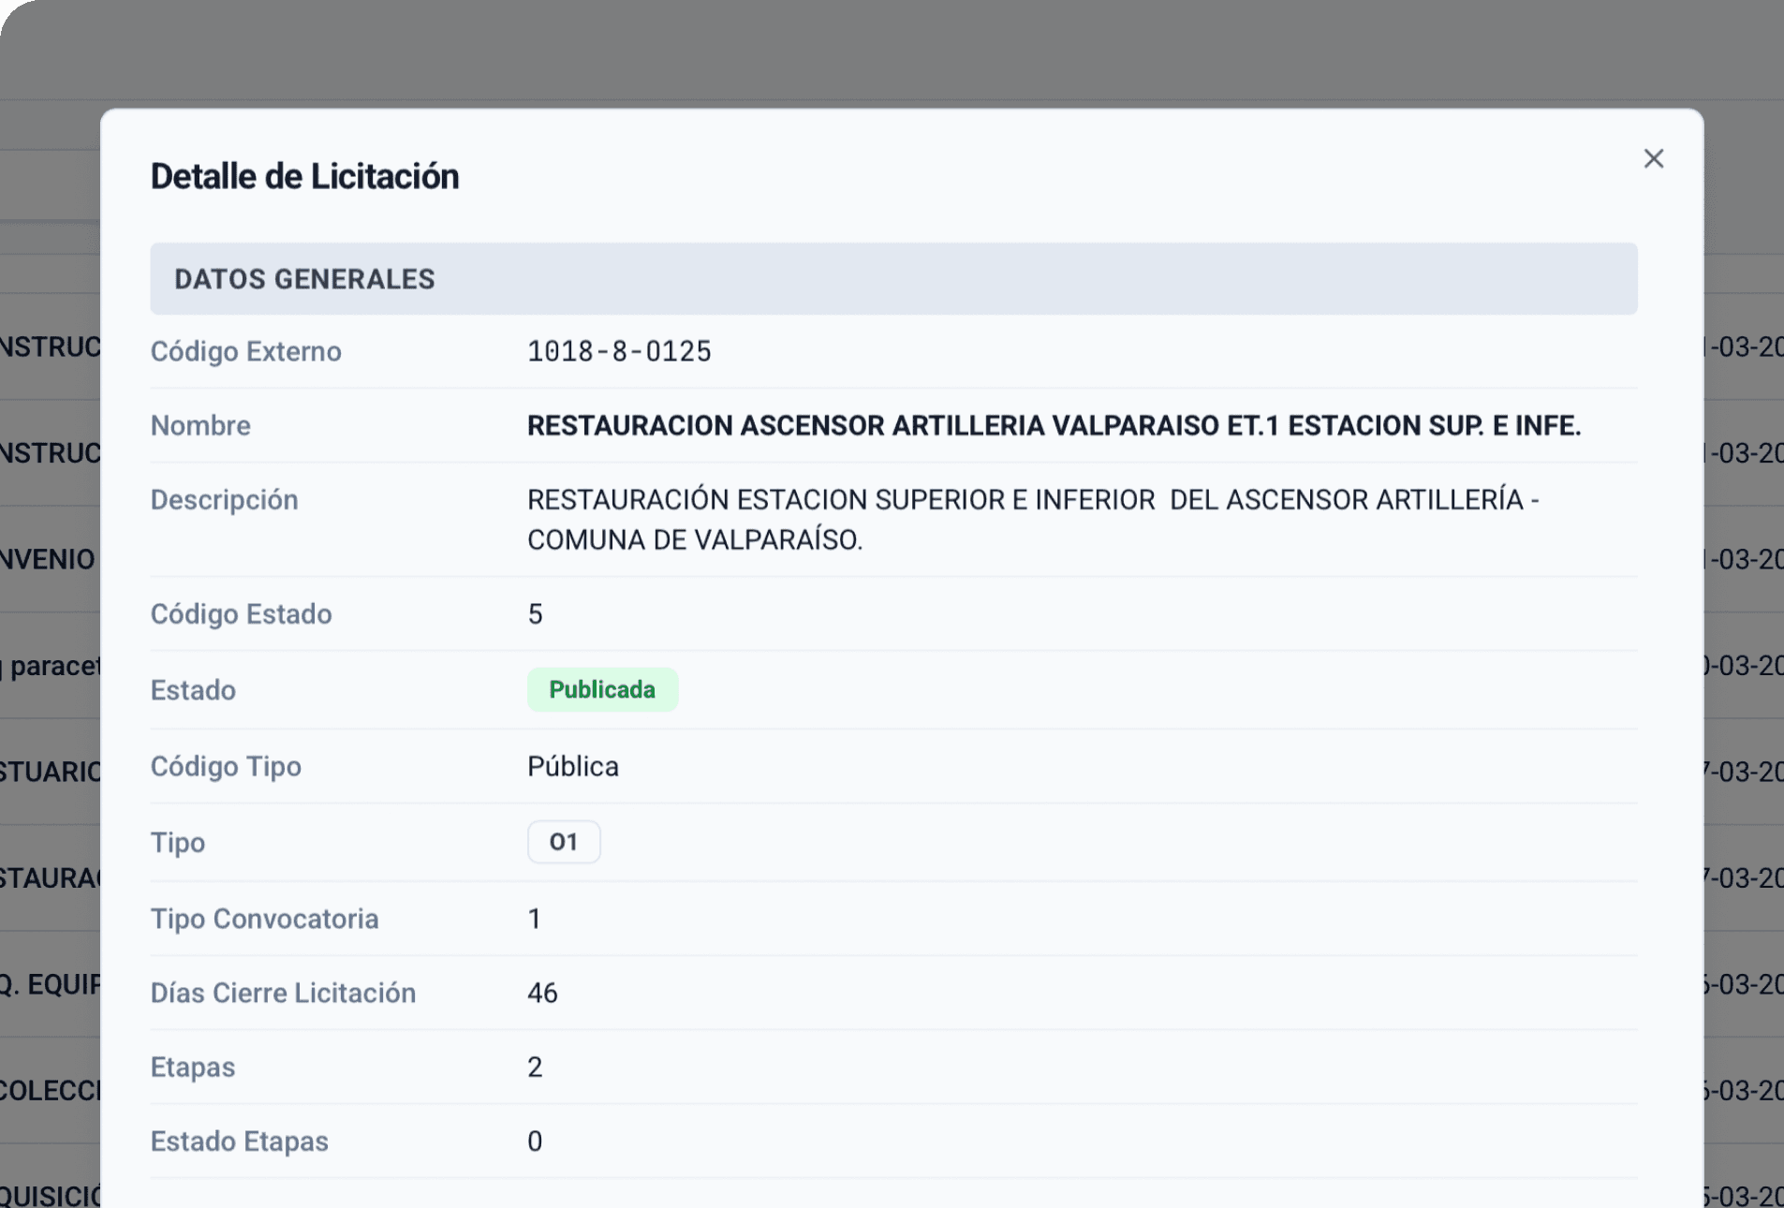The image size is (1784, 1208).
Task: Click the Detalle de Licitación title
Action: pyautogui.click(x=304, y=176)
